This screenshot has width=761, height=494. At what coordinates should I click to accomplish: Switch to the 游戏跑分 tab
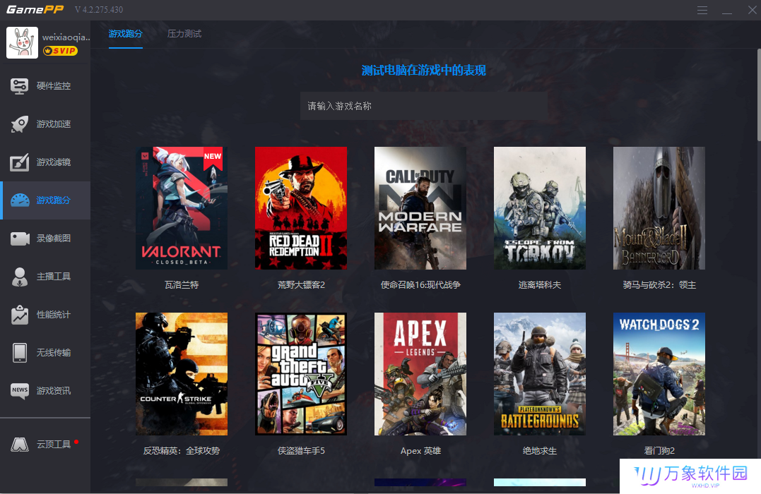pyautogui.click(x=125, y=34)
